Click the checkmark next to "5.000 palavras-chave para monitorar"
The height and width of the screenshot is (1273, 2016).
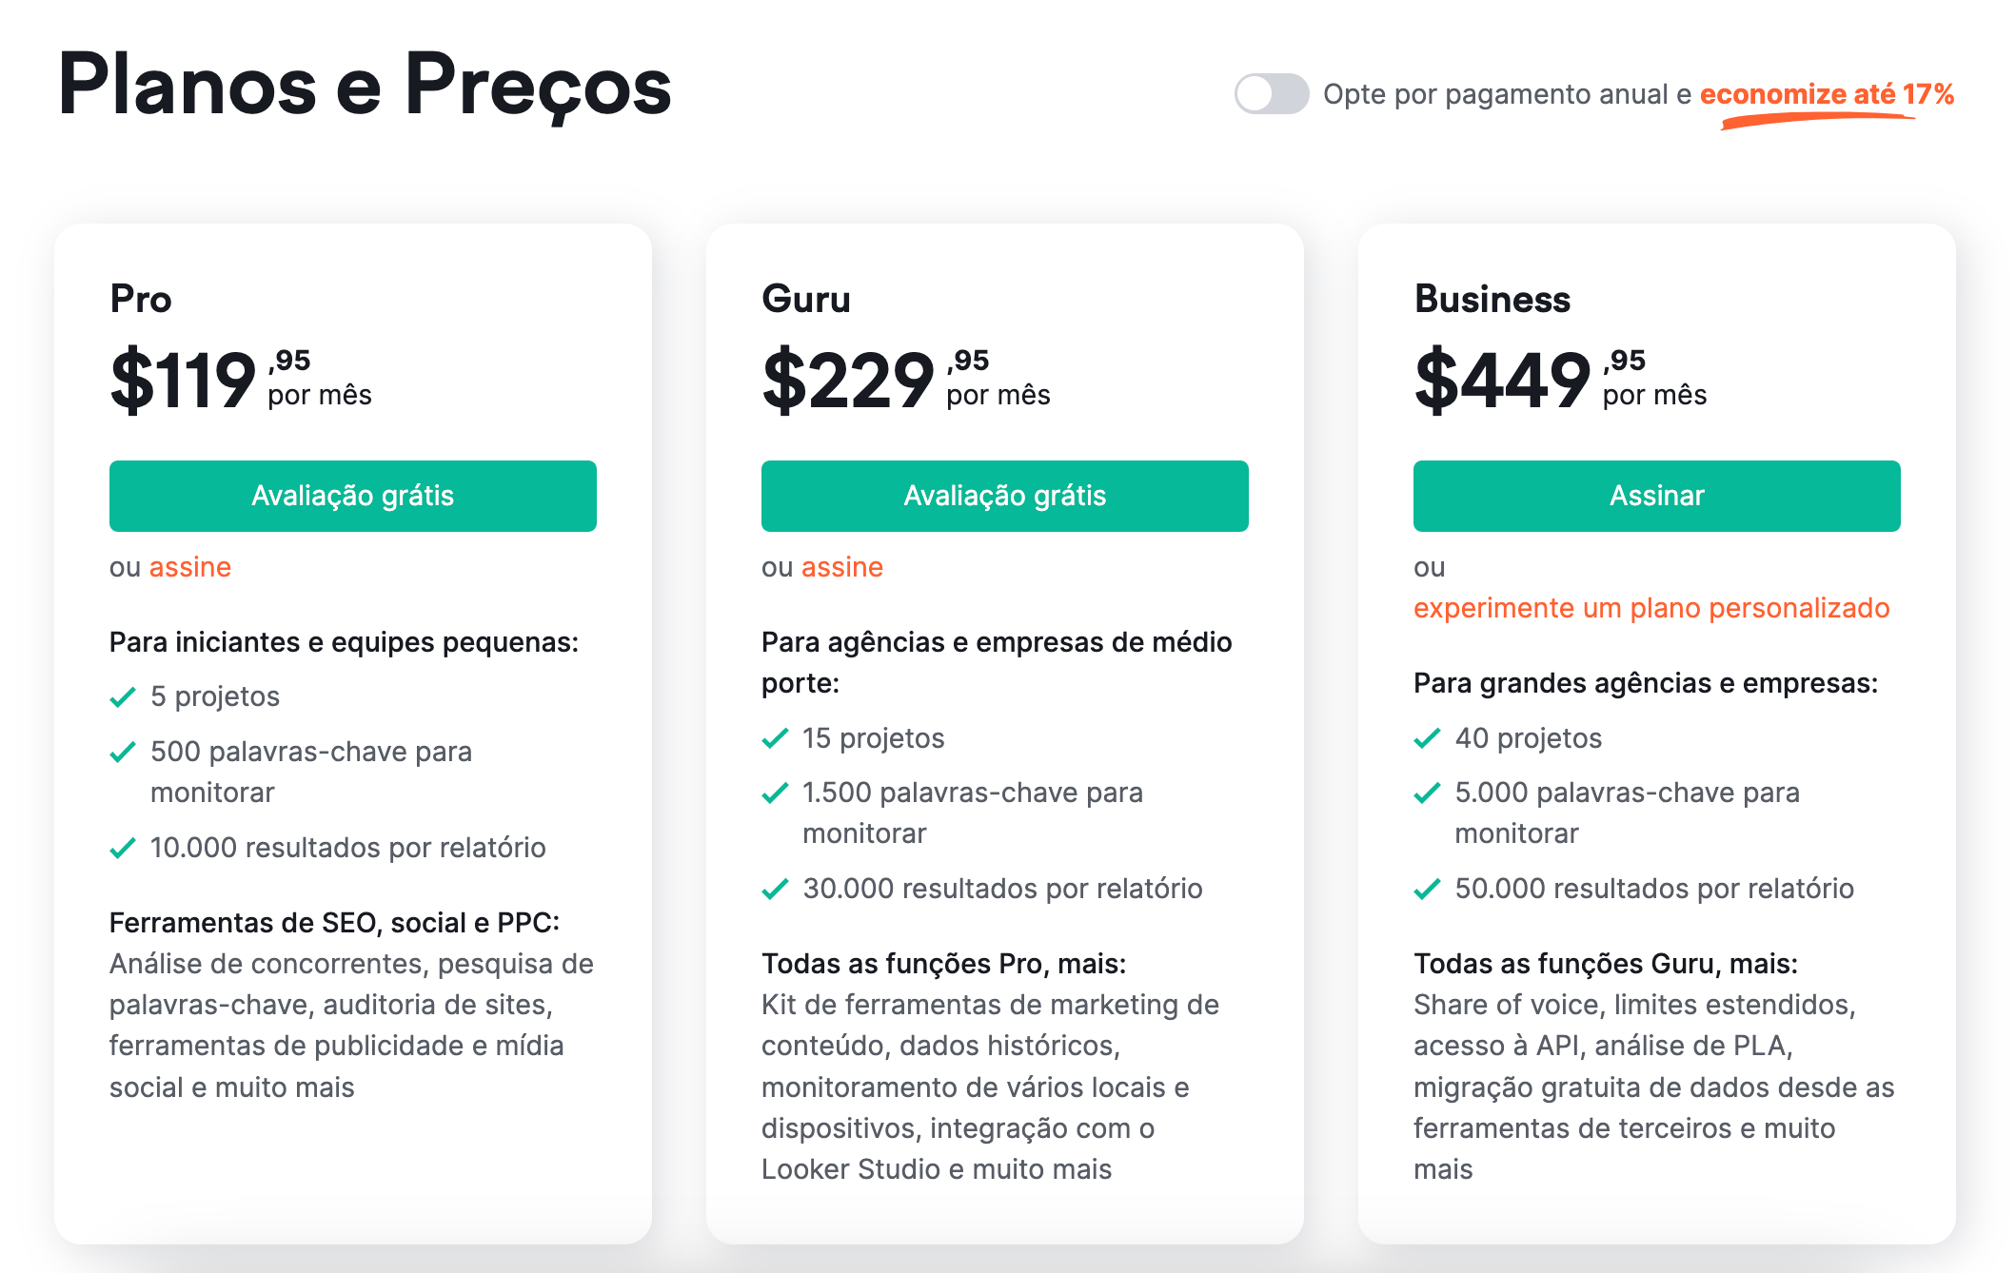[x=1426, y=793]
